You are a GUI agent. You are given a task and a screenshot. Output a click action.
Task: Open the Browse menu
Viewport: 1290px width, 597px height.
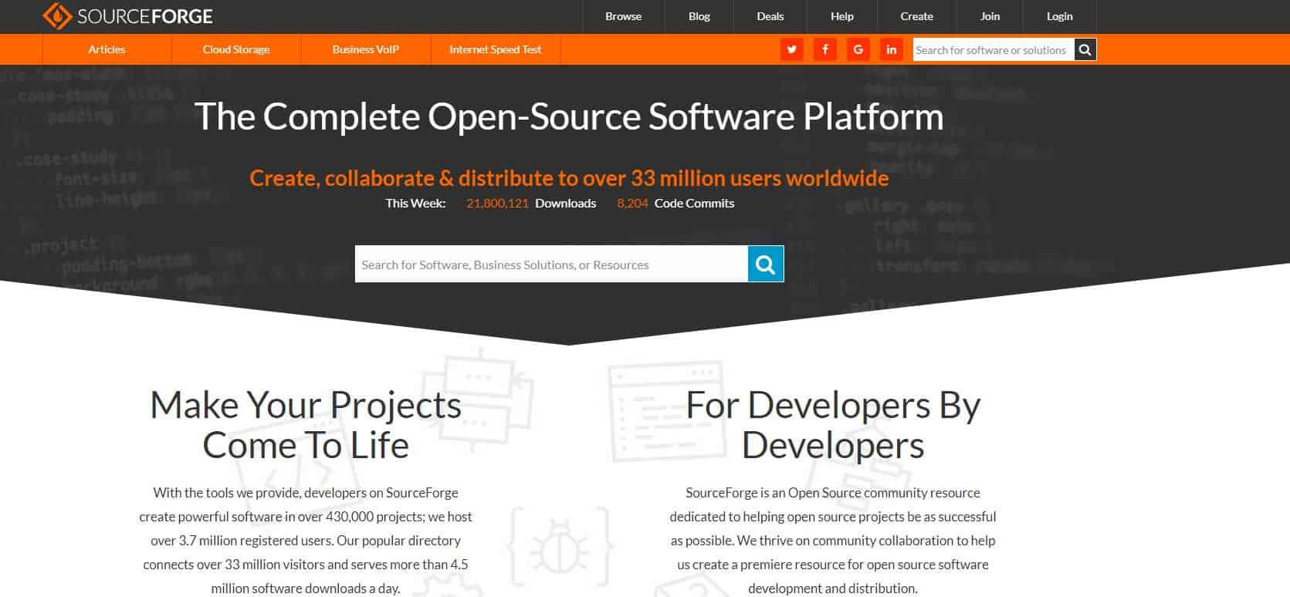click(623, 16)
